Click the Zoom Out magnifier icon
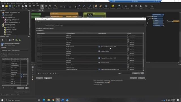 pos(55,7)
